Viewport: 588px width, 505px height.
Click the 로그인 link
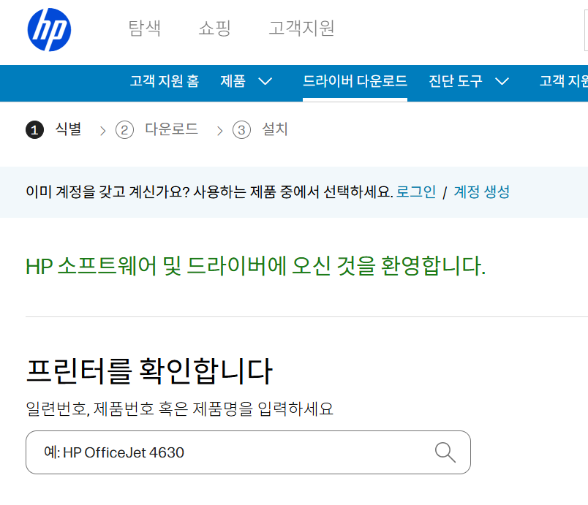point(416,191)
